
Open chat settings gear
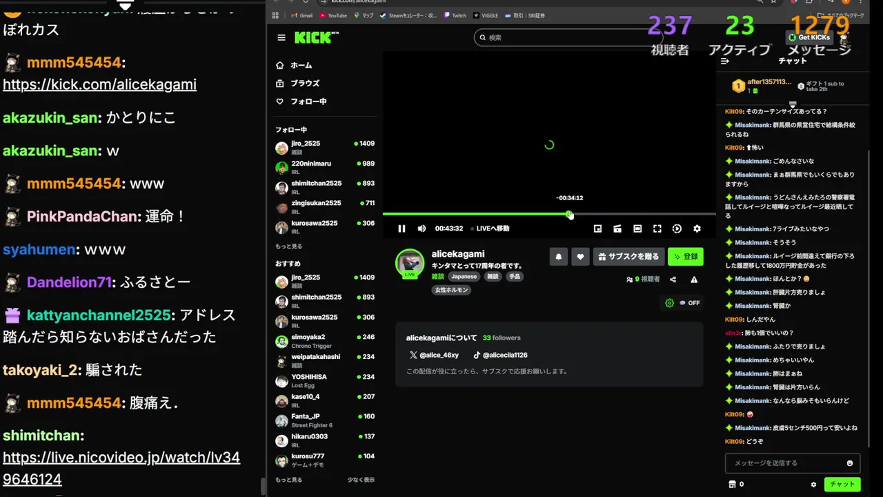coord(813,485)
